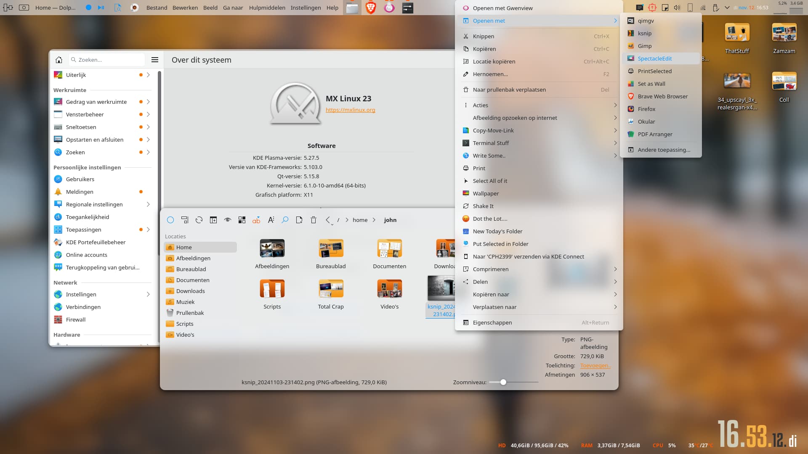This screenshot has height=454, width=808.
Task: Click the Toevoegen… comment link
Action: click(x=595, y=365)
